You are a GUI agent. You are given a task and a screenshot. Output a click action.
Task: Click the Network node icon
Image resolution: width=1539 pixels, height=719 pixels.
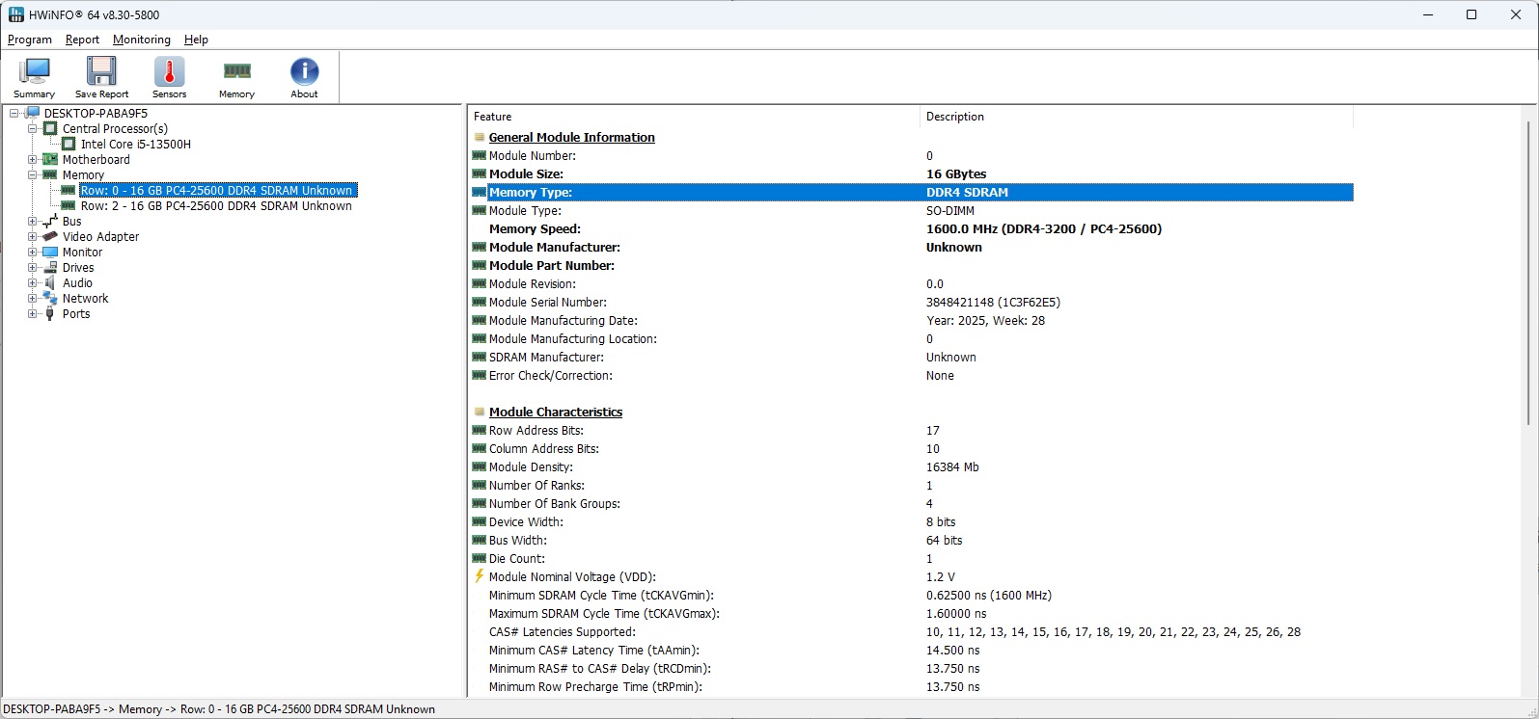coord(51,299)
